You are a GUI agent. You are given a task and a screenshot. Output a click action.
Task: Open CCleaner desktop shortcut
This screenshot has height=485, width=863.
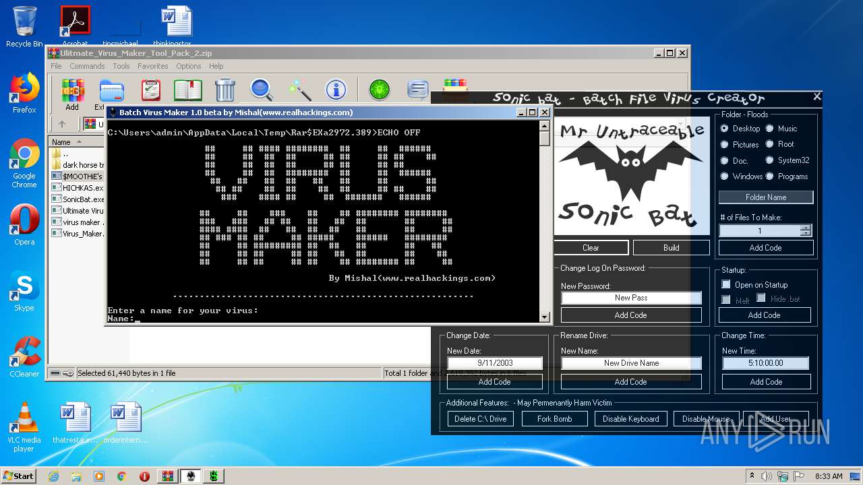pyautogui.click(x=24, y=357)
